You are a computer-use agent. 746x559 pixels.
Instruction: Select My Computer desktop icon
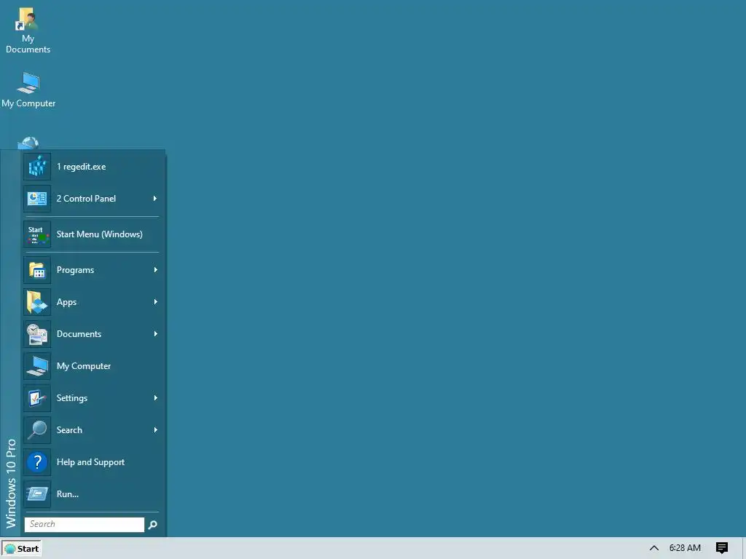tap(28, 90)
